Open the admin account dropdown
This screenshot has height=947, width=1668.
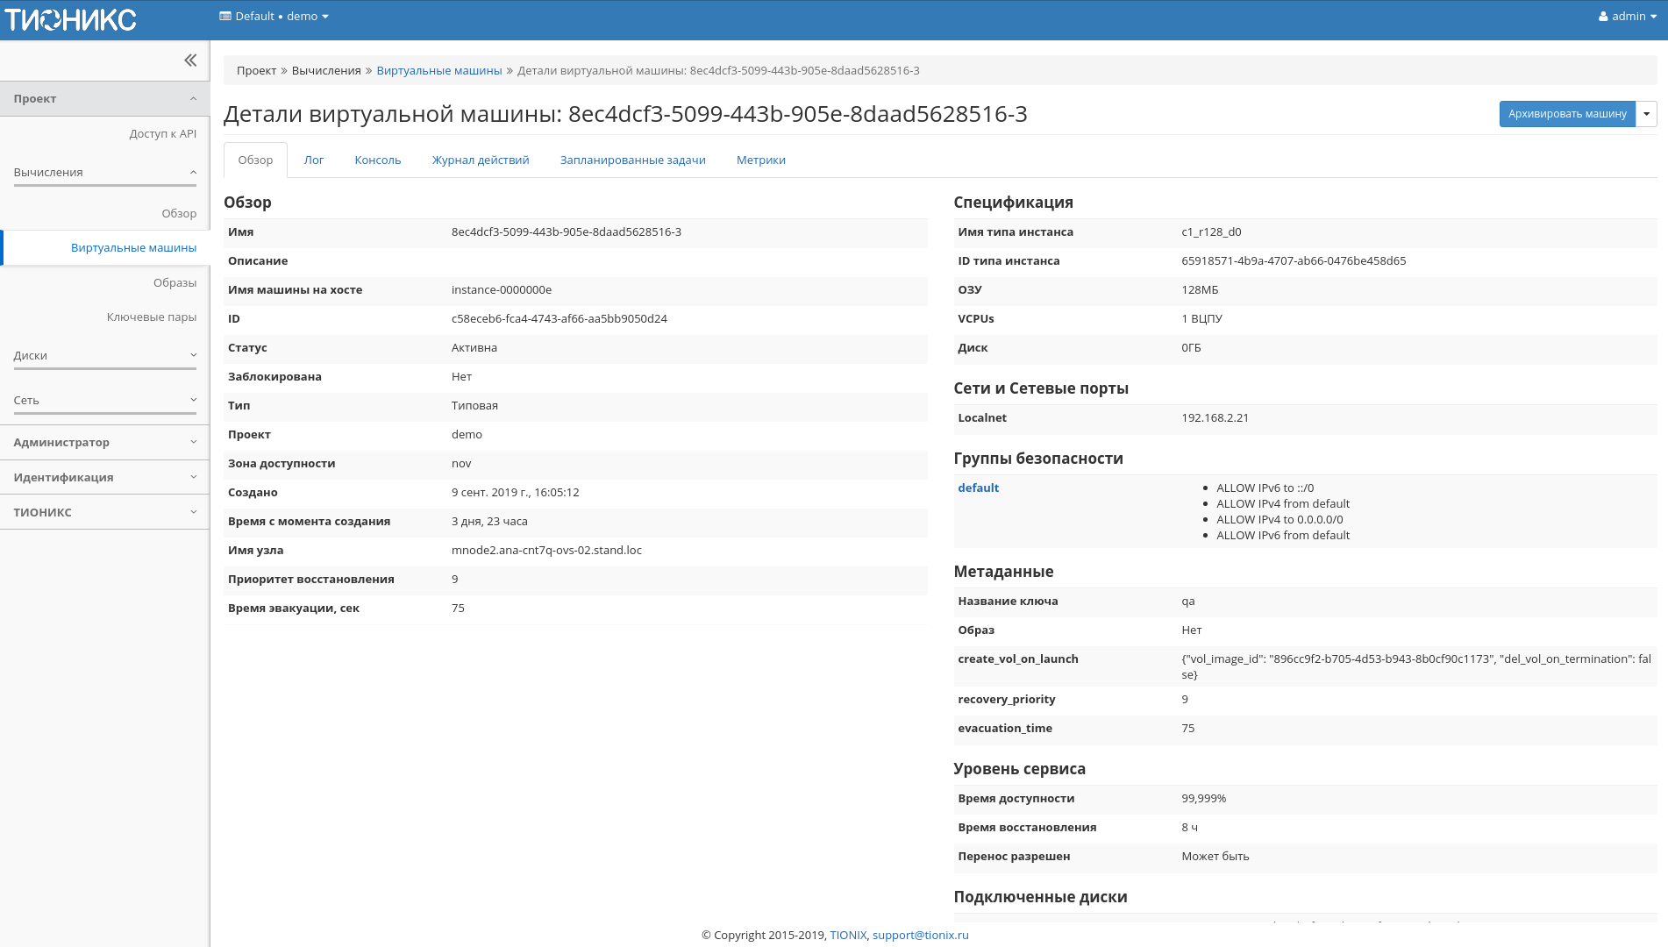(x=1627, y=16)
